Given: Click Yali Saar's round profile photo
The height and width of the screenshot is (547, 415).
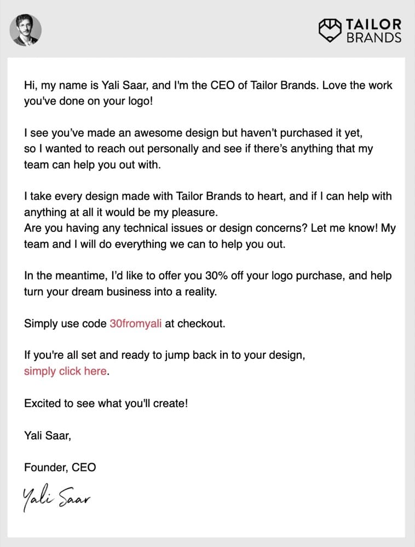Looking at the screenshot, I should click(x=26, y=30).
